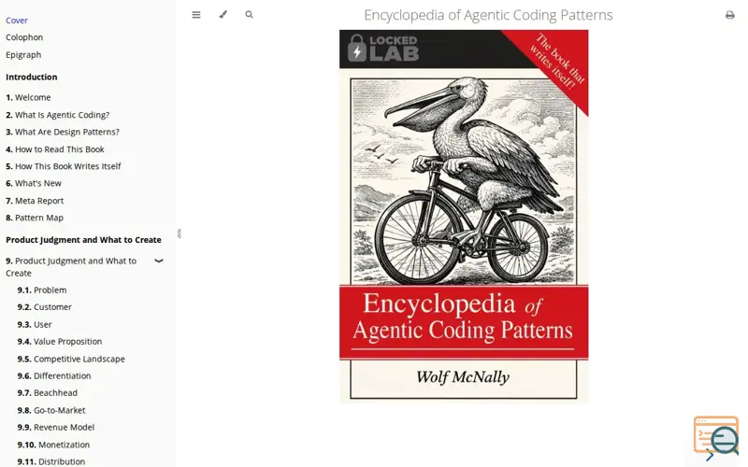Select section 9.8. Go-to-Market
The image size is (748, 467).
[x=51, y=410]
